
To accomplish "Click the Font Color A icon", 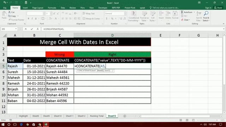I will tap(56, 18).
